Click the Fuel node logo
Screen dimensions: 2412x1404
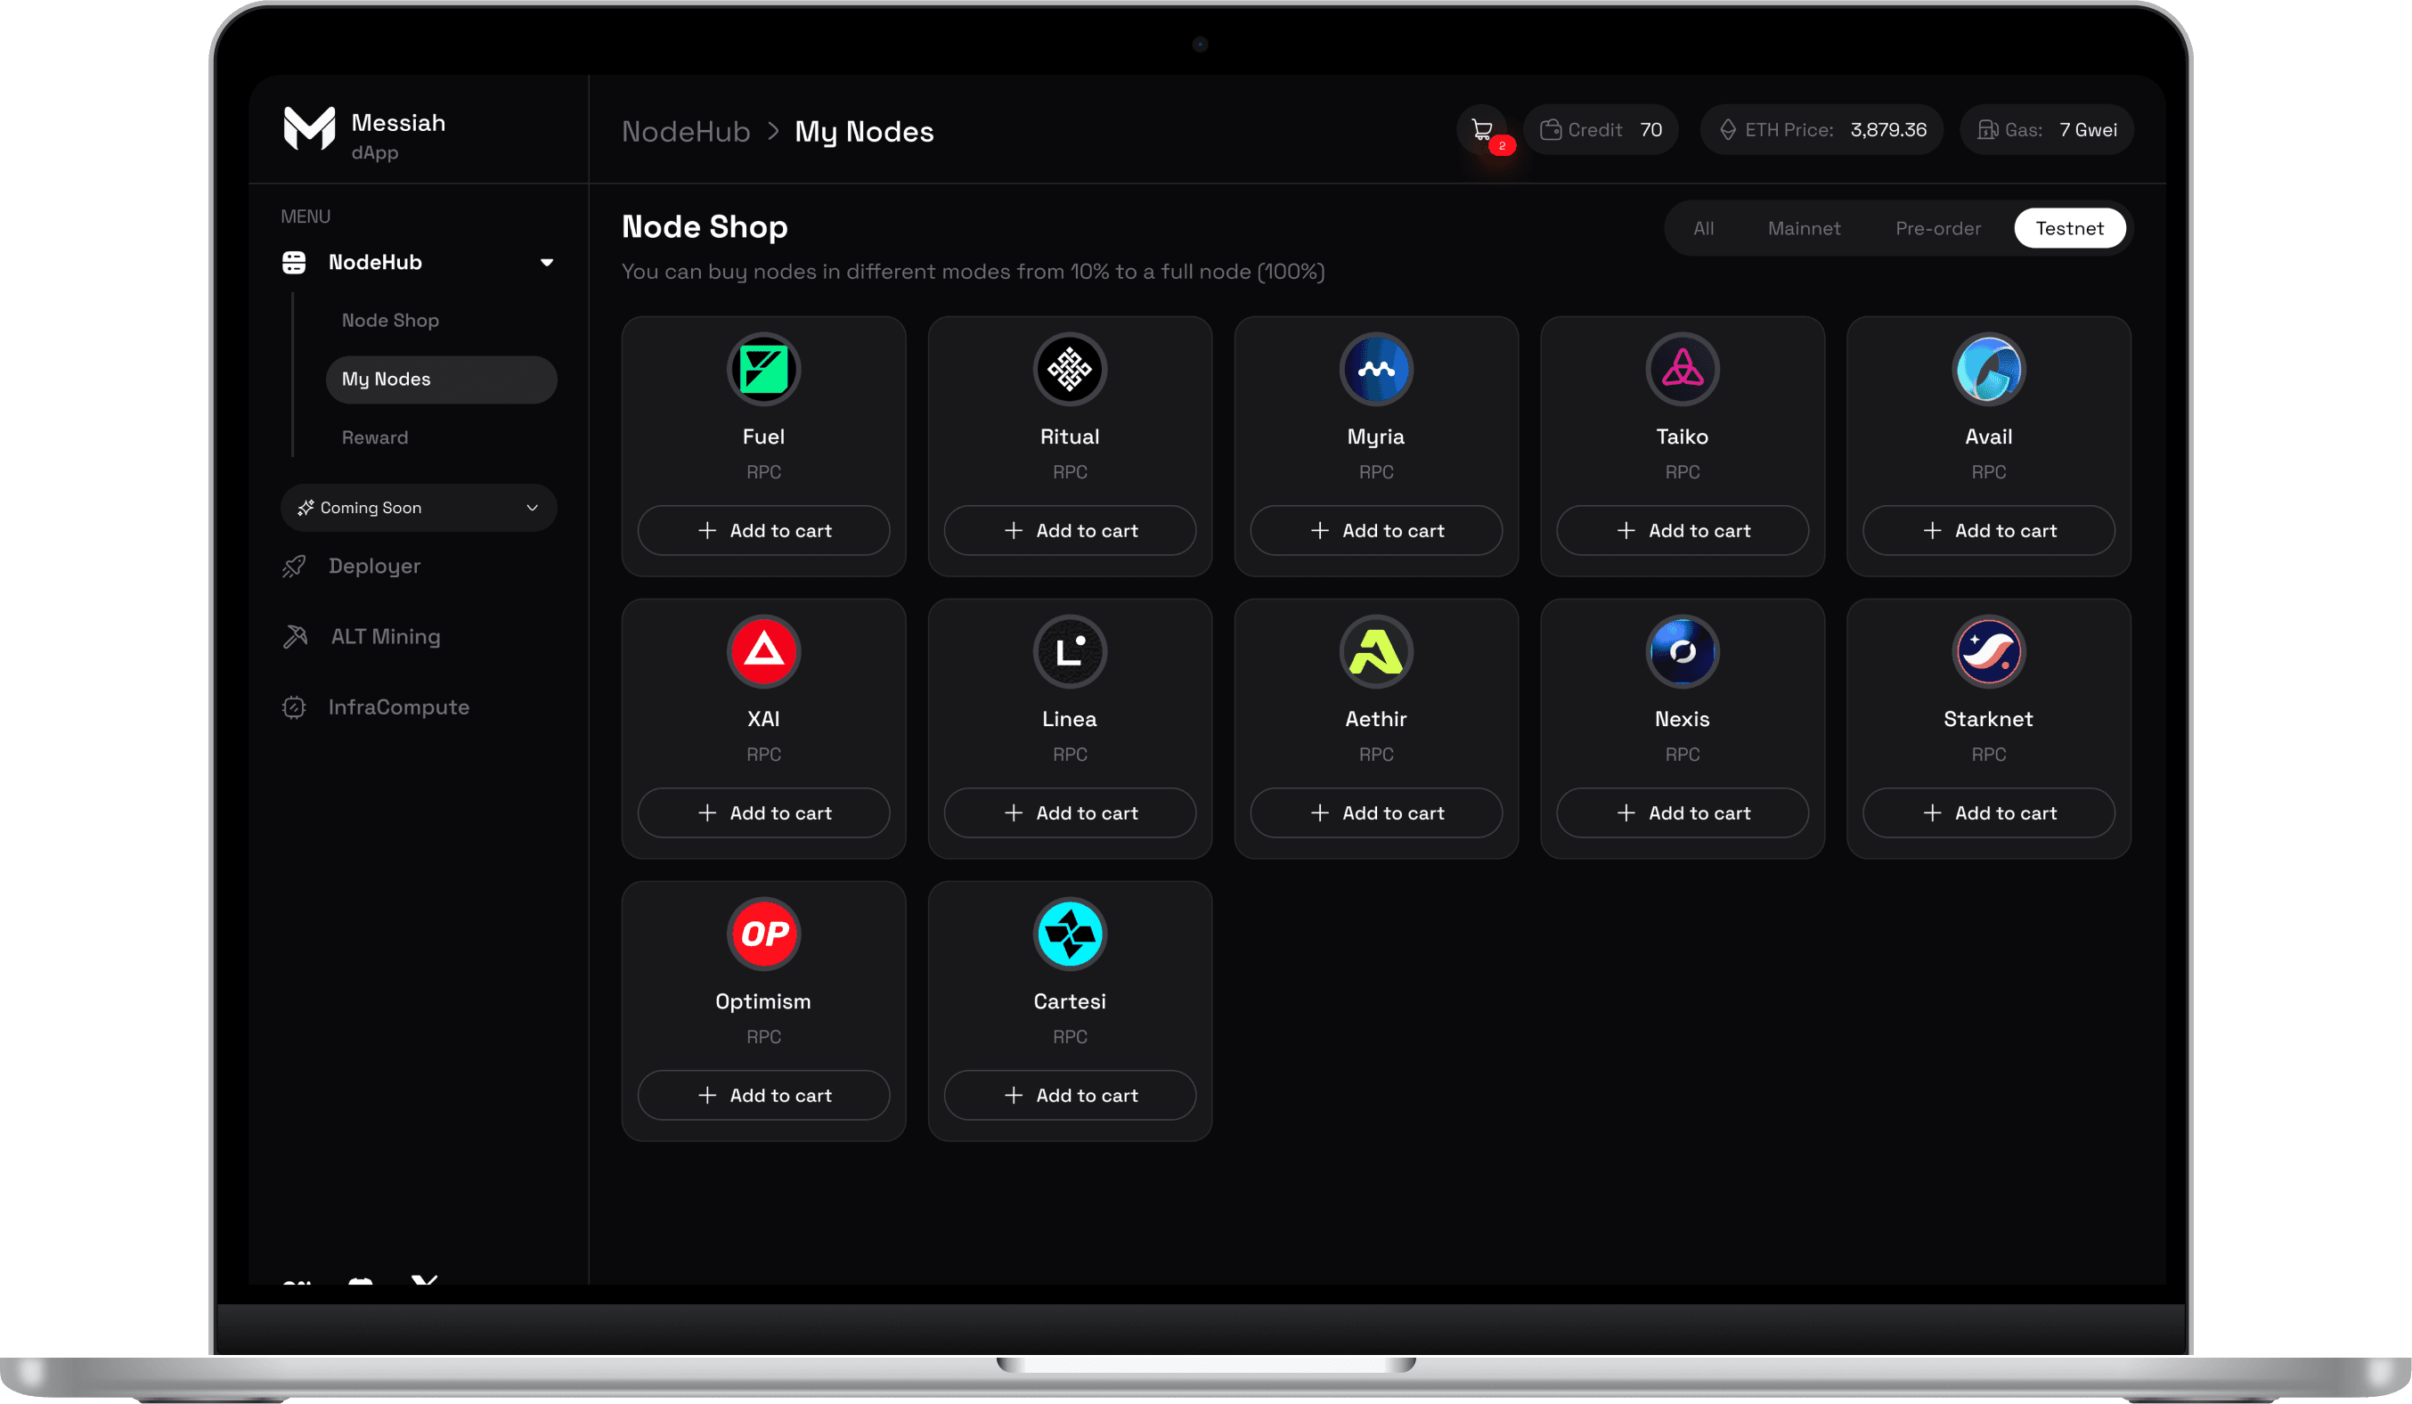[x=762, y=370]
